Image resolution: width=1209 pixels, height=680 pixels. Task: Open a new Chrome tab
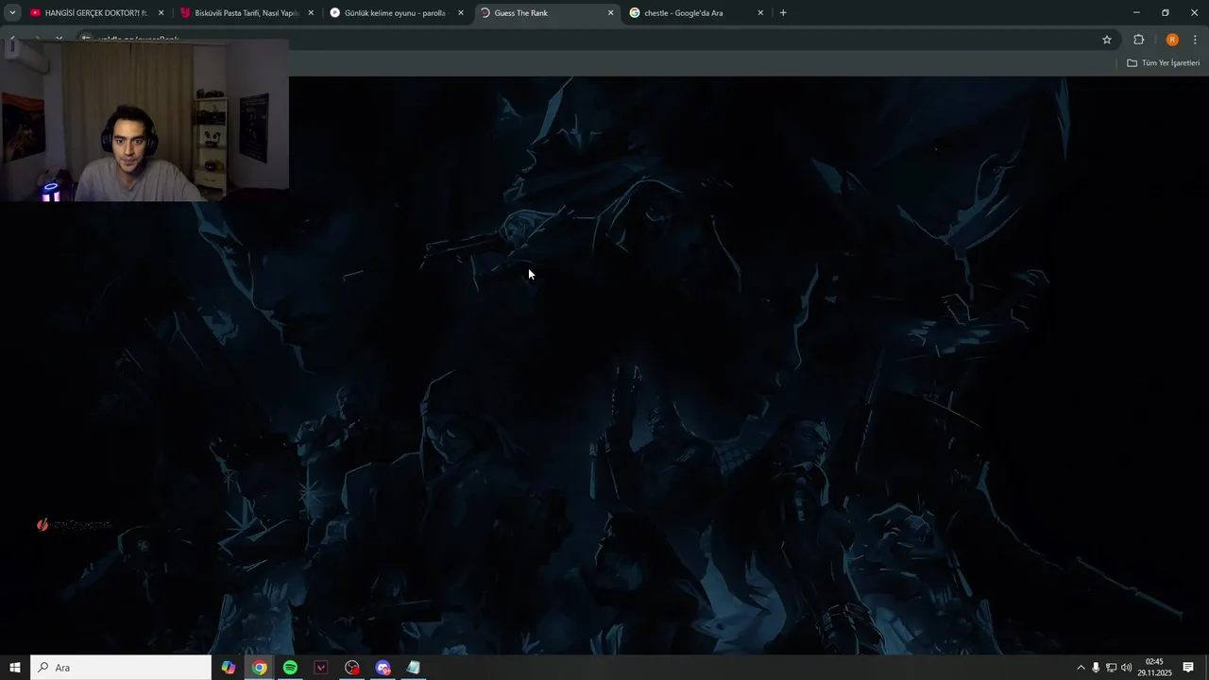[783, 13]
